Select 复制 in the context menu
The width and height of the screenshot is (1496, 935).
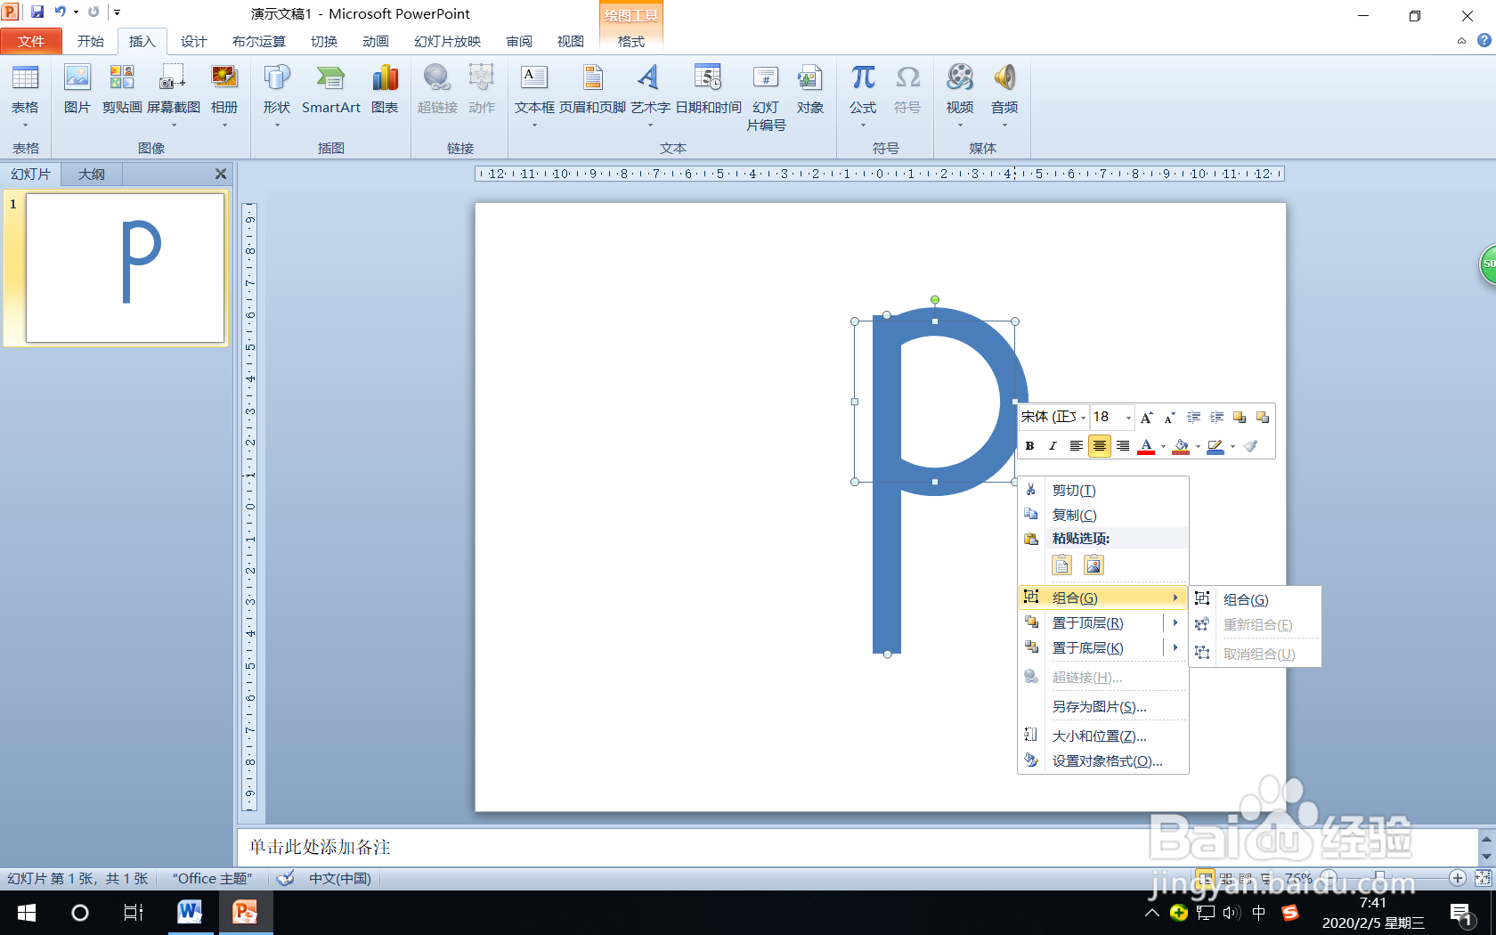[x=1073, y=515]
